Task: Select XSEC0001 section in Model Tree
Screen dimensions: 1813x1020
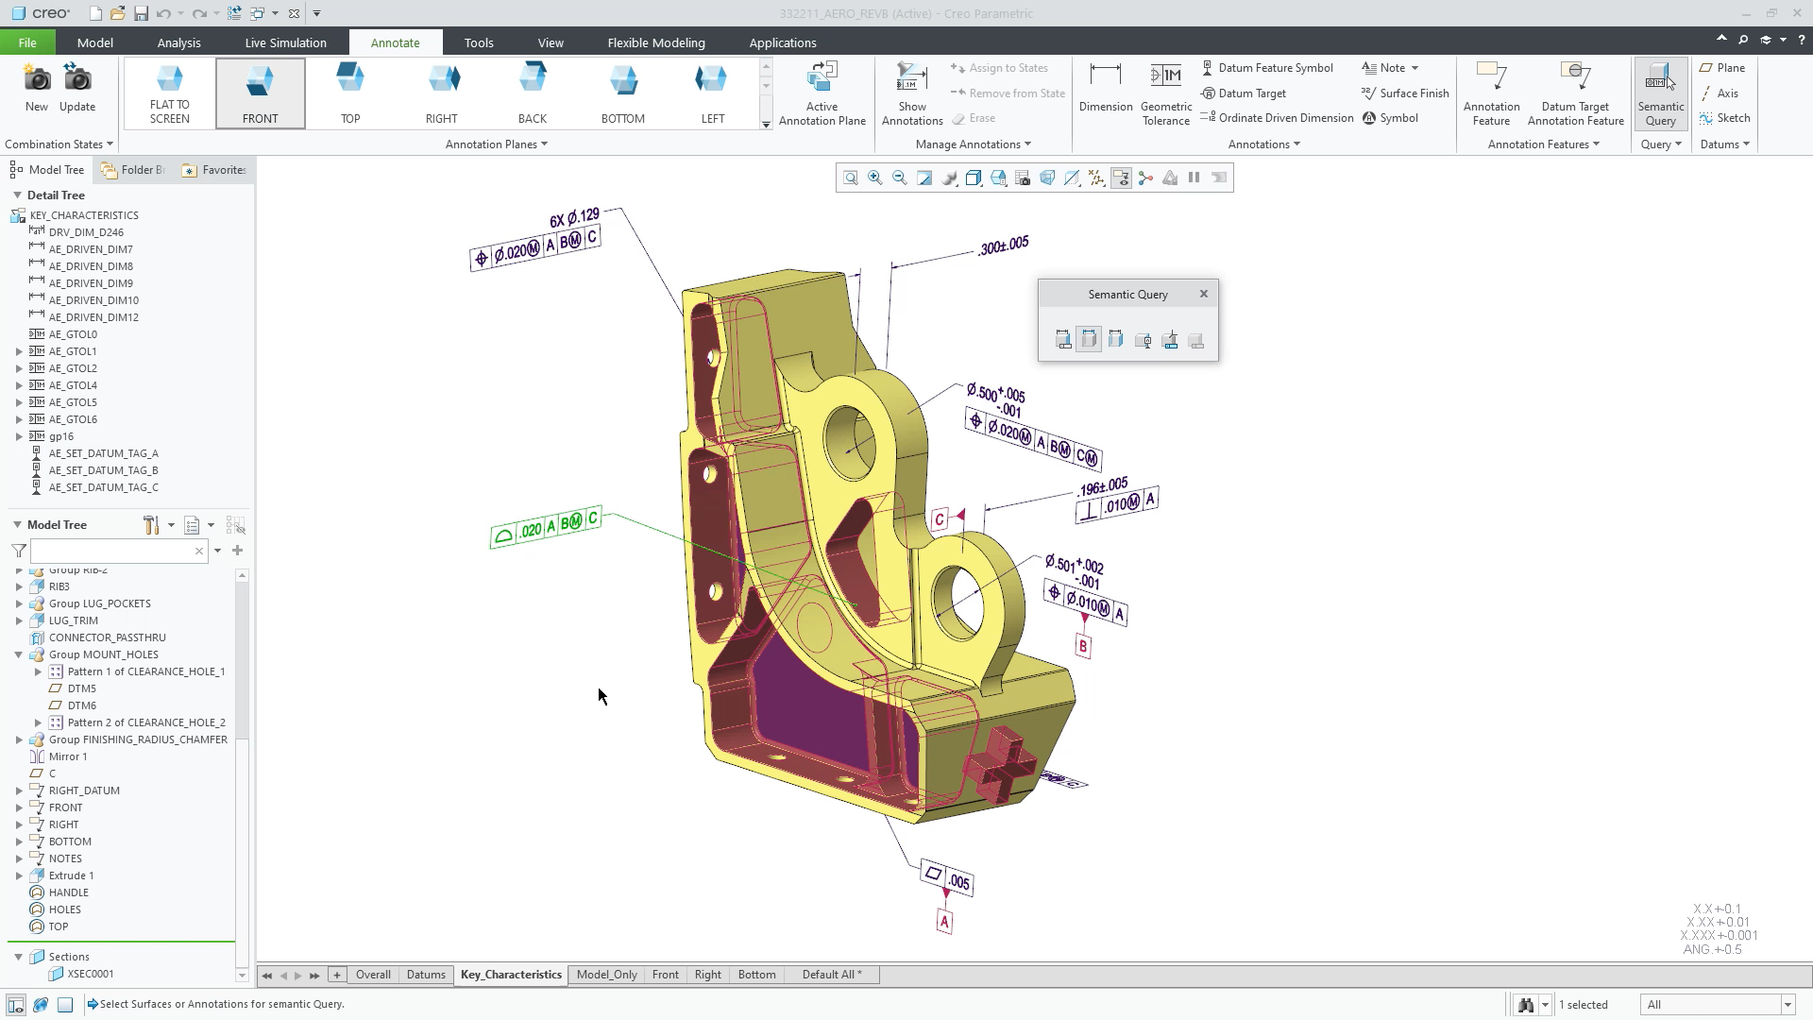Action: click(x=91, y=974)
